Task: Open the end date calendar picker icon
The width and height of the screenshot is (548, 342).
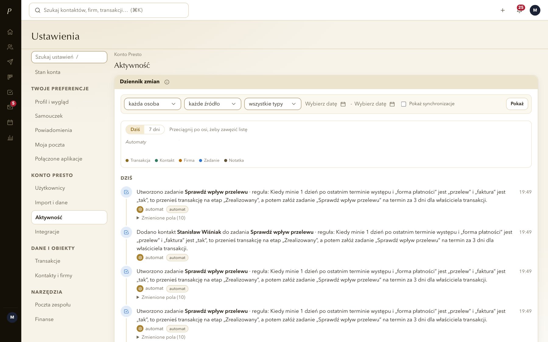Action: (x=392, y=104)
